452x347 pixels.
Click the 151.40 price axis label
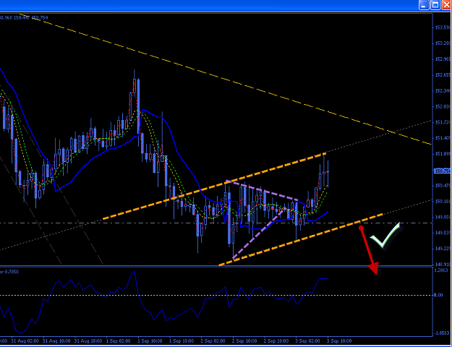click(x=443, y=138)
